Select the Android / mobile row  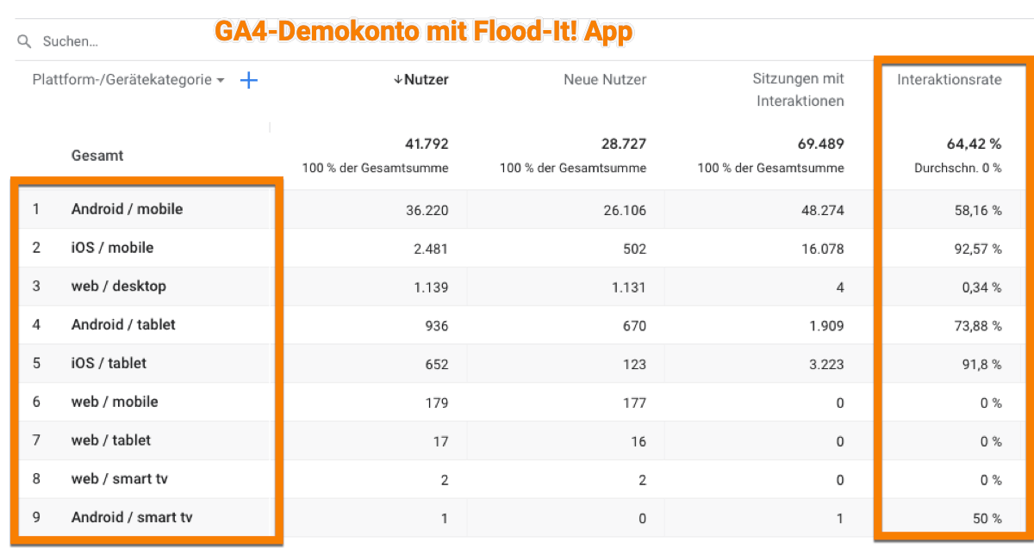coord(127,209)
